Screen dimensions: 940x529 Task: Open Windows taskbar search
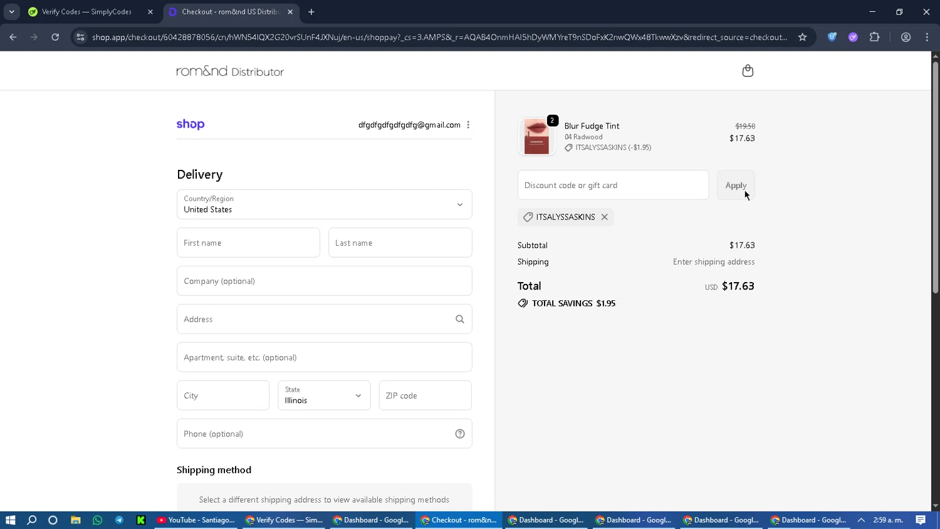tap(32, 520)
